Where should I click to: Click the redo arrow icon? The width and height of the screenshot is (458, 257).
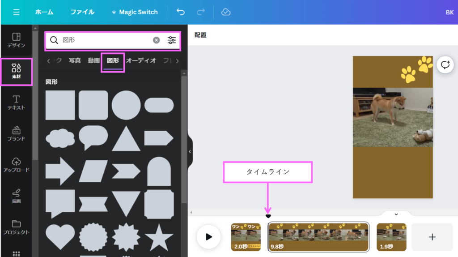point(201,12)
